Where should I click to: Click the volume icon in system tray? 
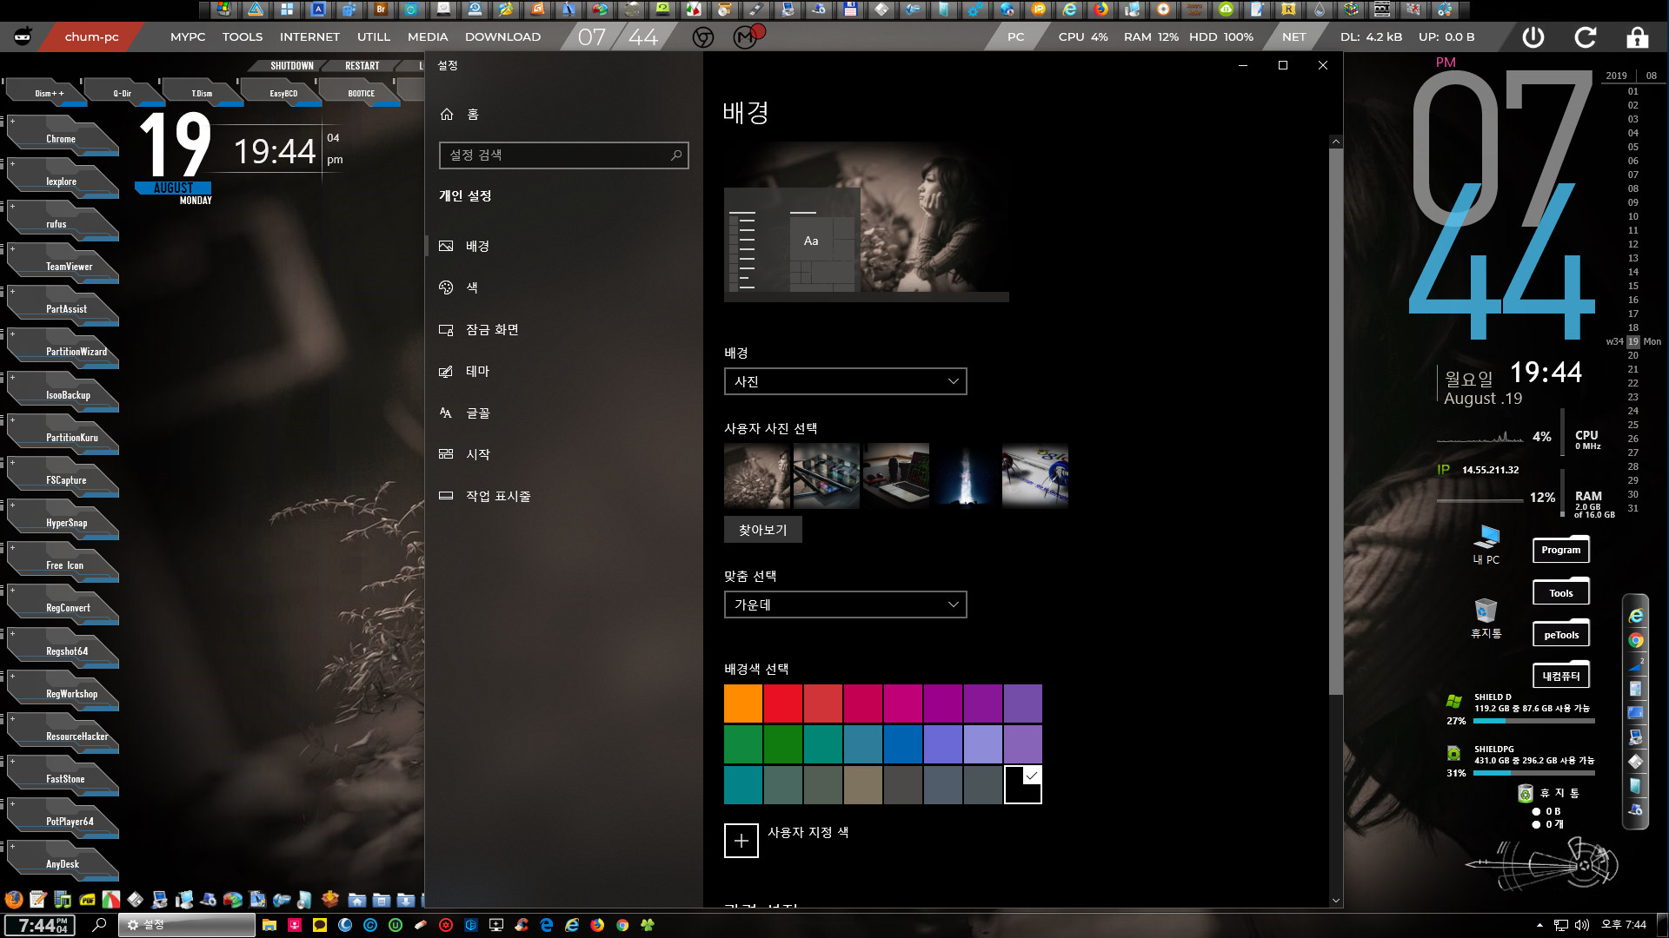pos(1582,925)
